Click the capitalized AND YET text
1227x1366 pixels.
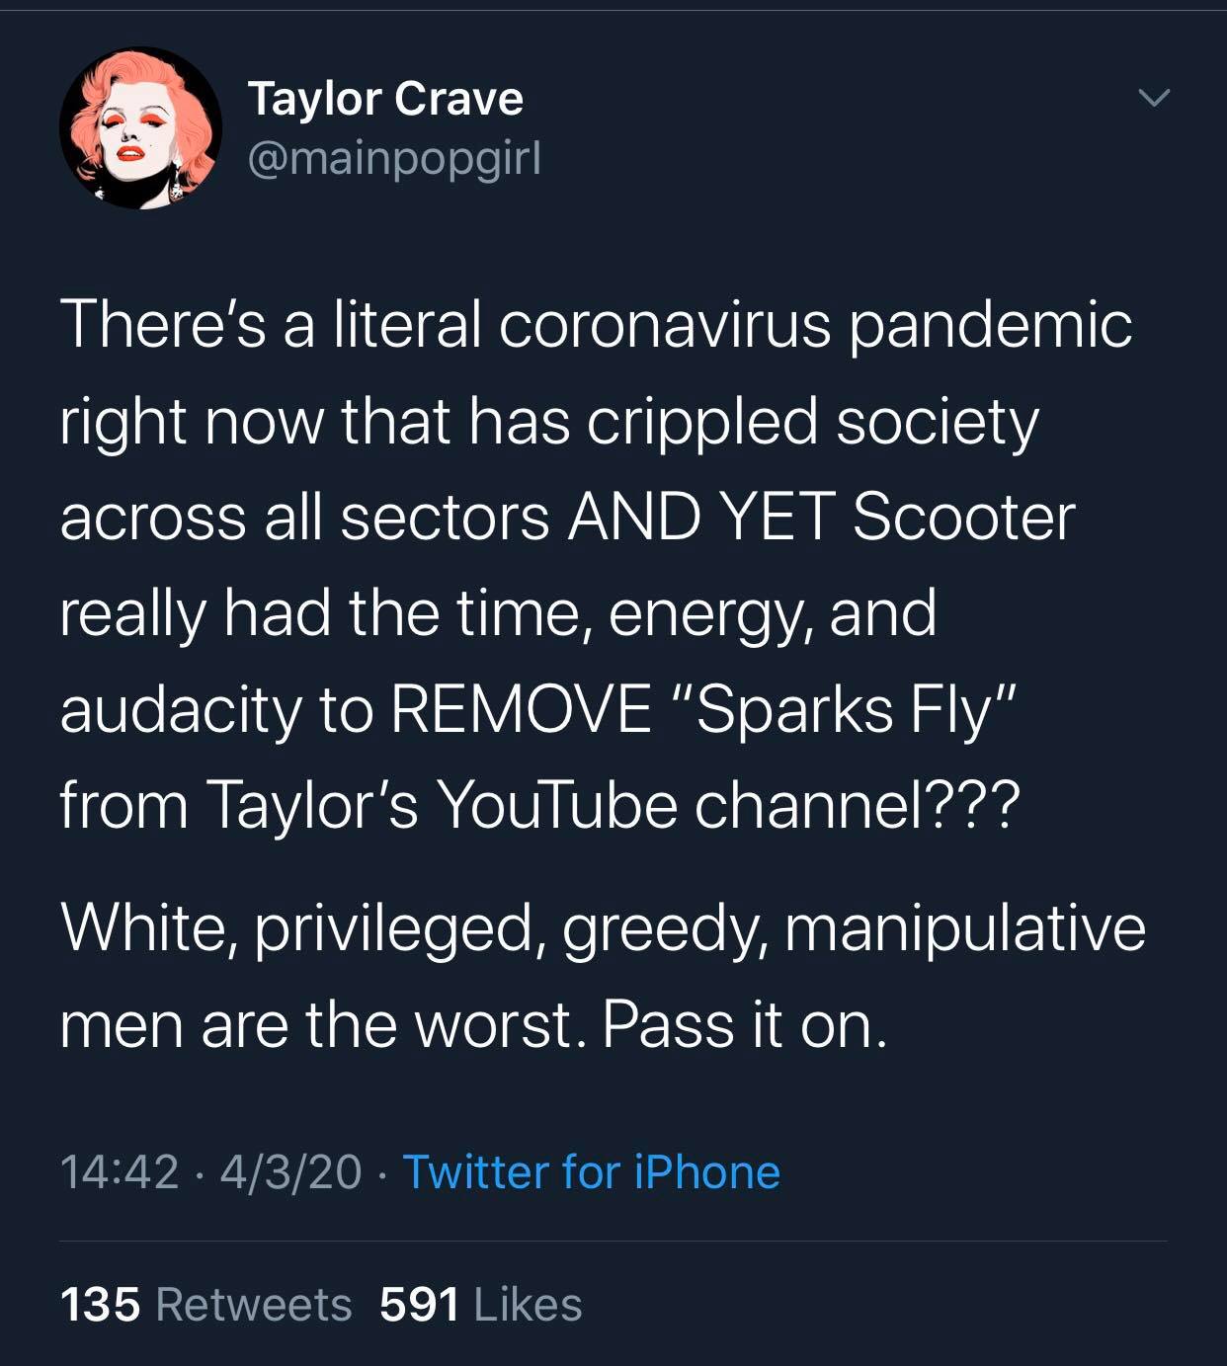700,517
